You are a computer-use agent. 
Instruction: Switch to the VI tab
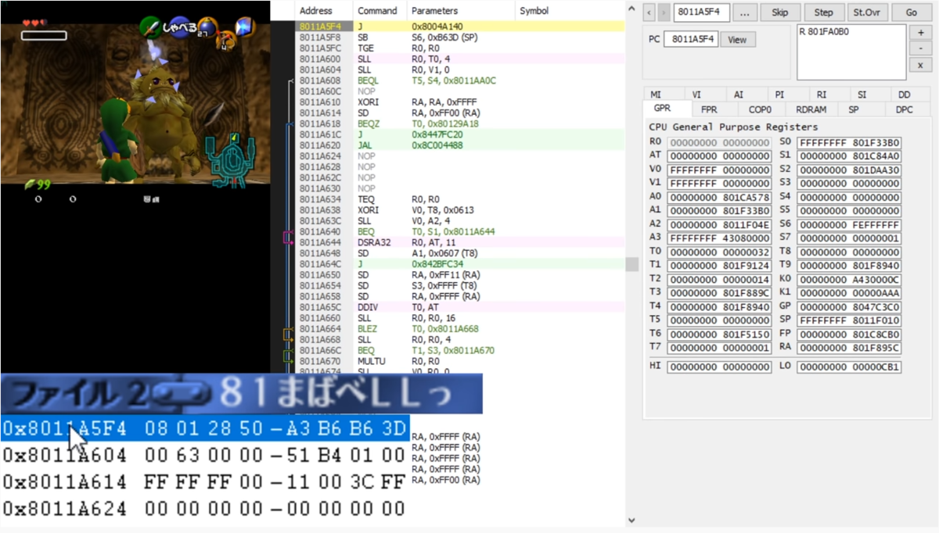[696, 95]
